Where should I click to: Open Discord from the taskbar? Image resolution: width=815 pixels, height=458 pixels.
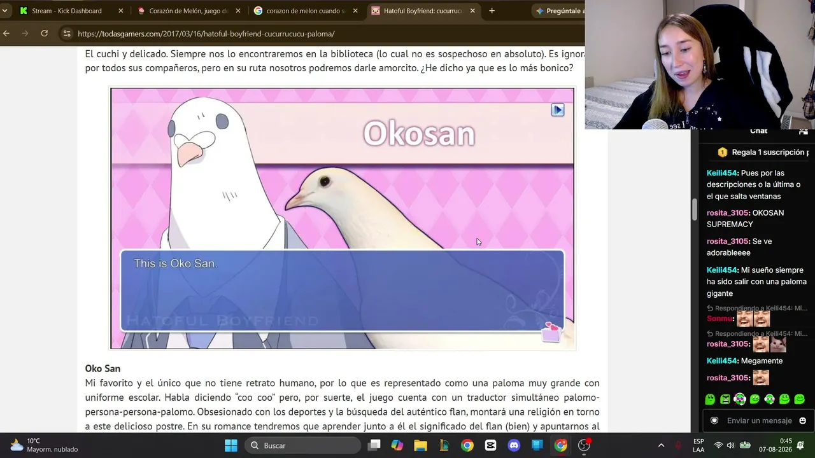[514, 445]
